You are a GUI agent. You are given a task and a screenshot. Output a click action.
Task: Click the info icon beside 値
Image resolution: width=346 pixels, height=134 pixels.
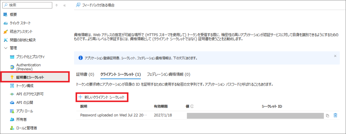pos(192,106)
